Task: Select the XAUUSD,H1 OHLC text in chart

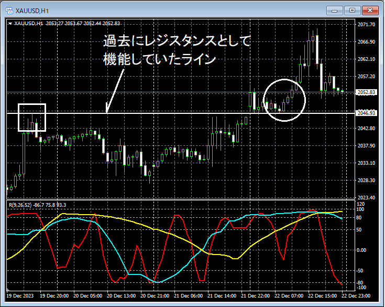Action: click(x=67, y=24)
